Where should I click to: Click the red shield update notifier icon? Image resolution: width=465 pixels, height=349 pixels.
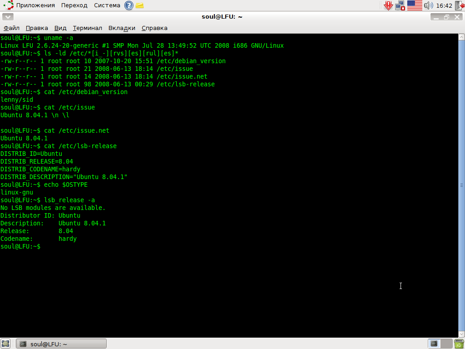point(388,5)
